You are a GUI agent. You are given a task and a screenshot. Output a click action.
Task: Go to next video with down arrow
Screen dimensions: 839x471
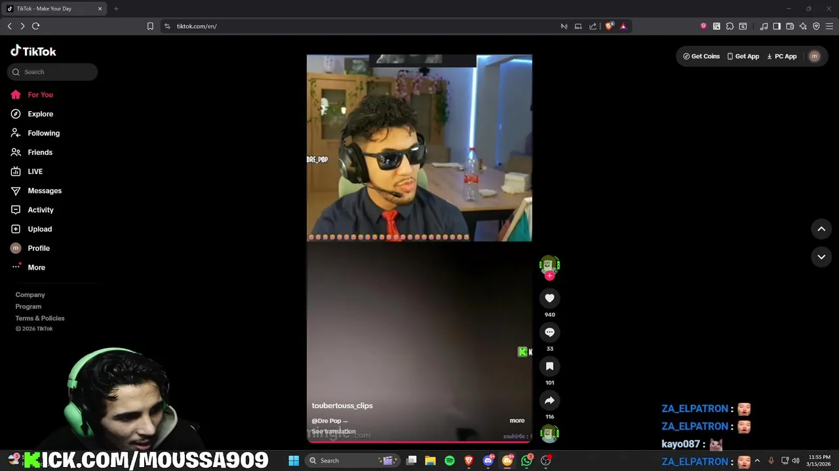821,257
